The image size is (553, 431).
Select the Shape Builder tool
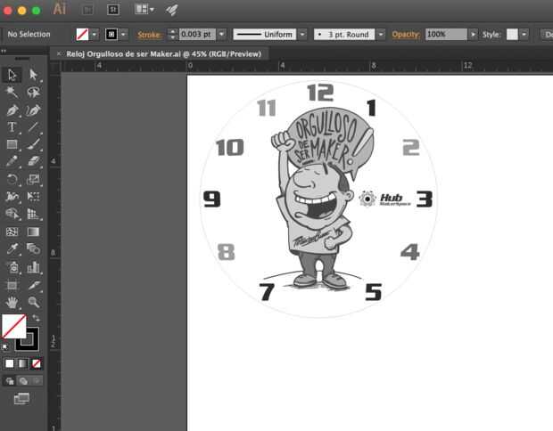click(12, 214)
